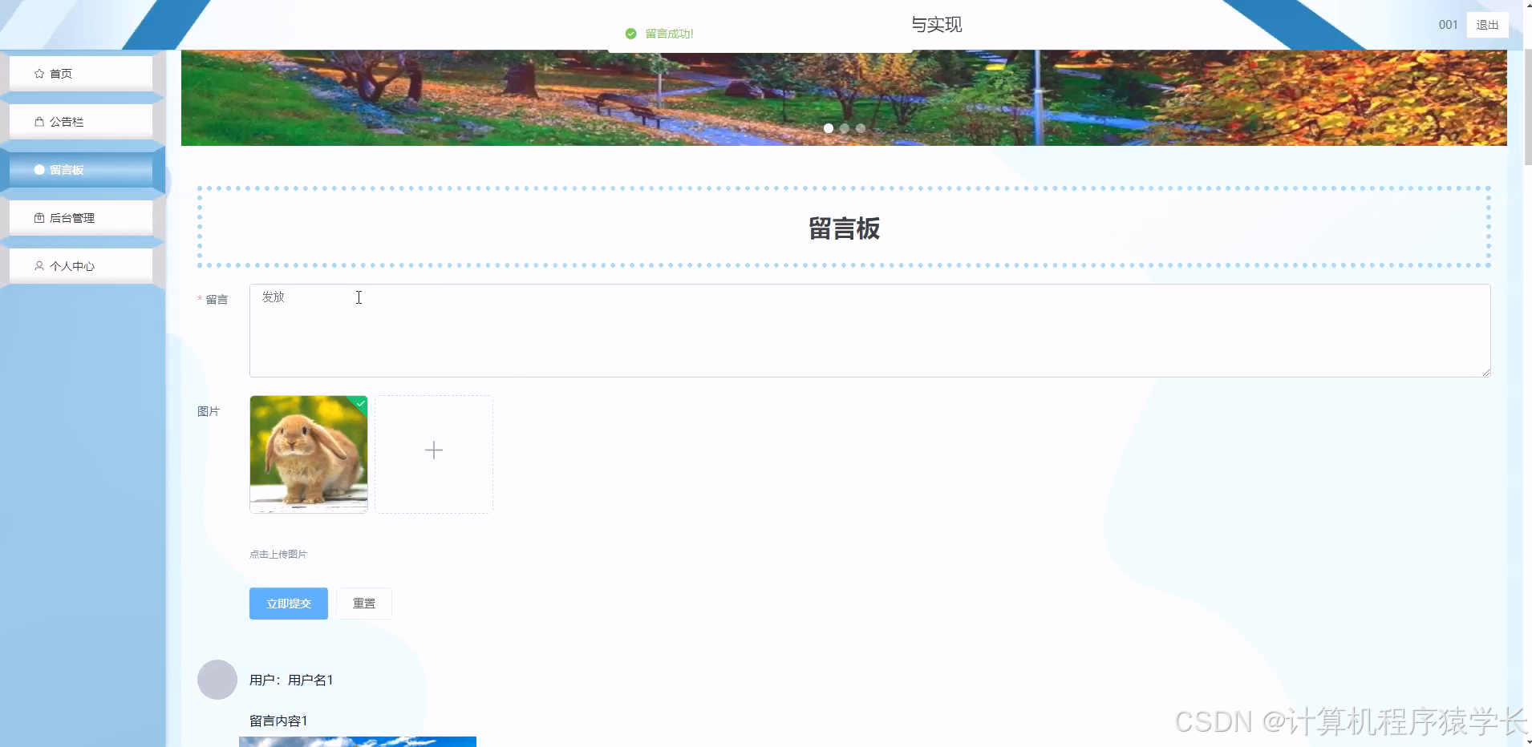The image size is (1532, 747).
Task: Select the first carousel indicator dot
Action: pos(830,128)
